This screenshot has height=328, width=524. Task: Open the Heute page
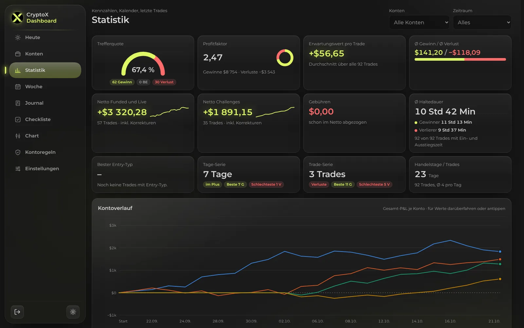coord(45,37)
